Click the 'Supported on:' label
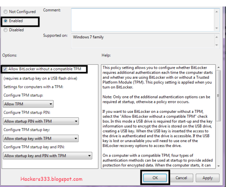Image resolution: width=226 pixels, height=187 pixels. click(x=55, y=35)
